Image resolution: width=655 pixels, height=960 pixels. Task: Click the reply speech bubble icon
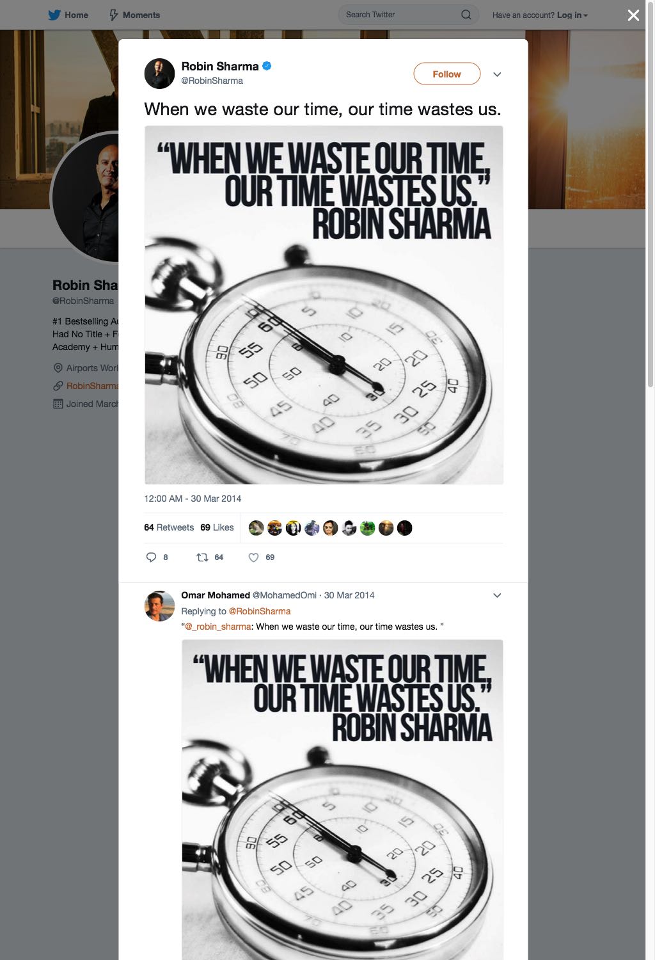pyautogui.click(x=151, y=557)
